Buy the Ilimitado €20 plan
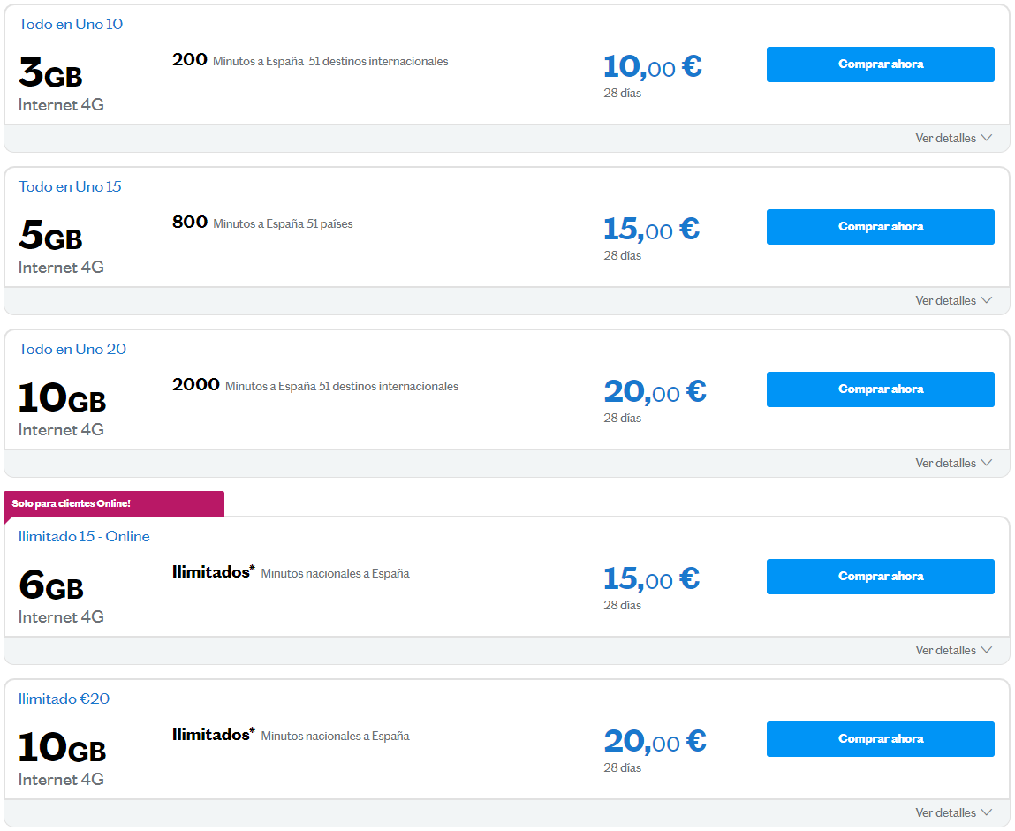 click(880, 739)
